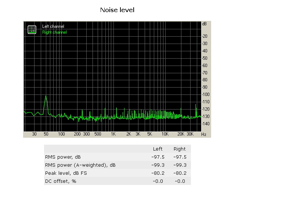
Task: Click the spectrum graph icon in the chart corner
Action: [32, 30]
